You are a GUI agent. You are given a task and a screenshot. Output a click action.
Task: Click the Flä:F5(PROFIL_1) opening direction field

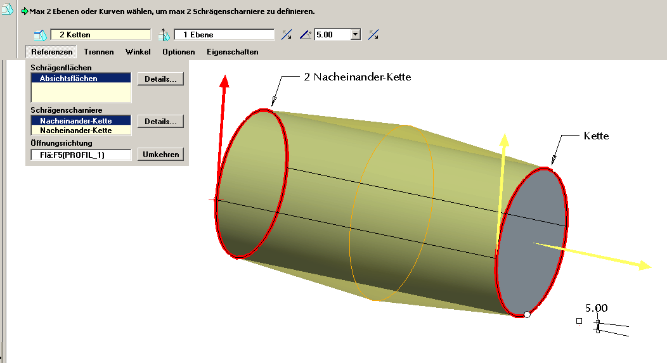click(x=81, y=155)
